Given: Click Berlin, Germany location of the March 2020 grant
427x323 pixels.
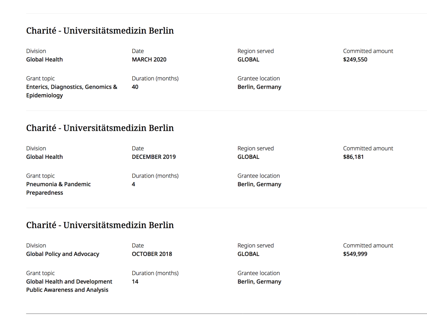Looking at the screenshot, I should [x=259, y=87].
